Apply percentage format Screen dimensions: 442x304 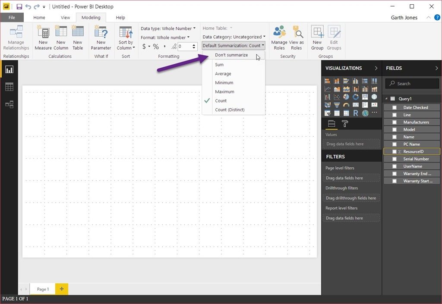tap(156, 47)
